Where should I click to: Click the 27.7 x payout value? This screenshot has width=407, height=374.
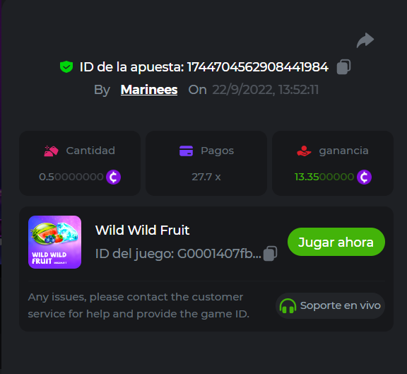coord(206,177)
